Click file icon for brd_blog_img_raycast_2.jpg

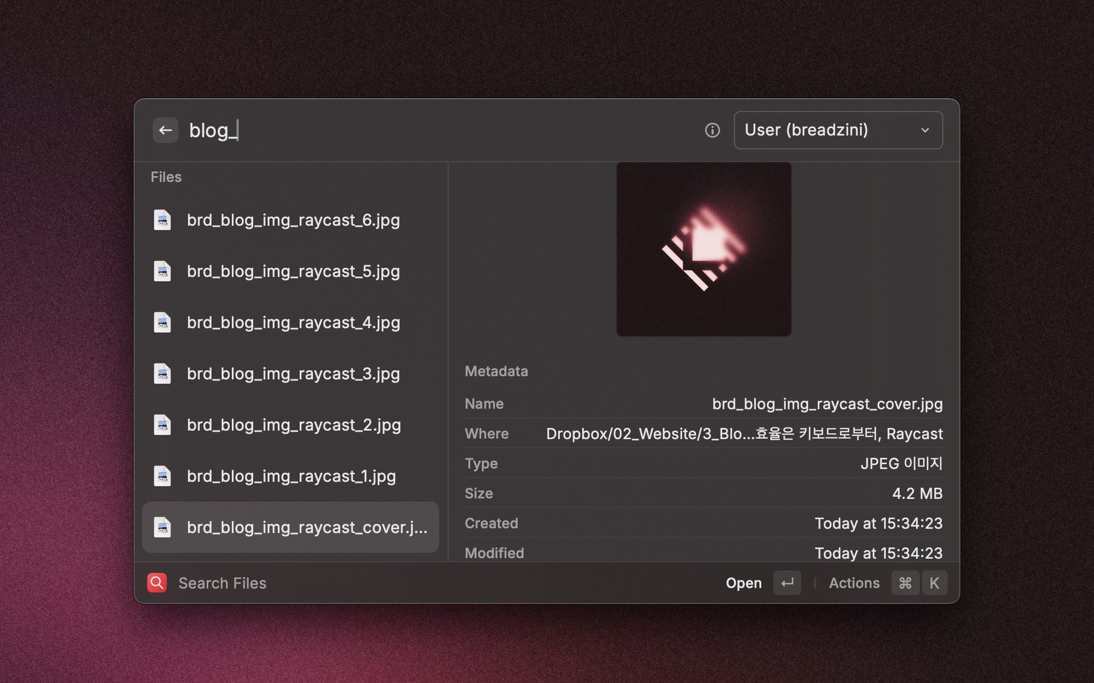(x=162, y=425)
